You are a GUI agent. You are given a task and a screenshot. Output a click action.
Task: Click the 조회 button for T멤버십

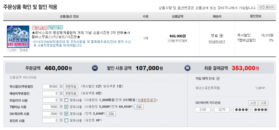click(139, 107)
